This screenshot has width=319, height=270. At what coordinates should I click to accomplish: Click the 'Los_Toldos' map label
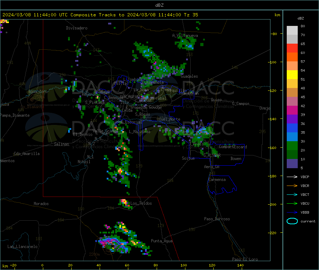(x=141, y=203)
